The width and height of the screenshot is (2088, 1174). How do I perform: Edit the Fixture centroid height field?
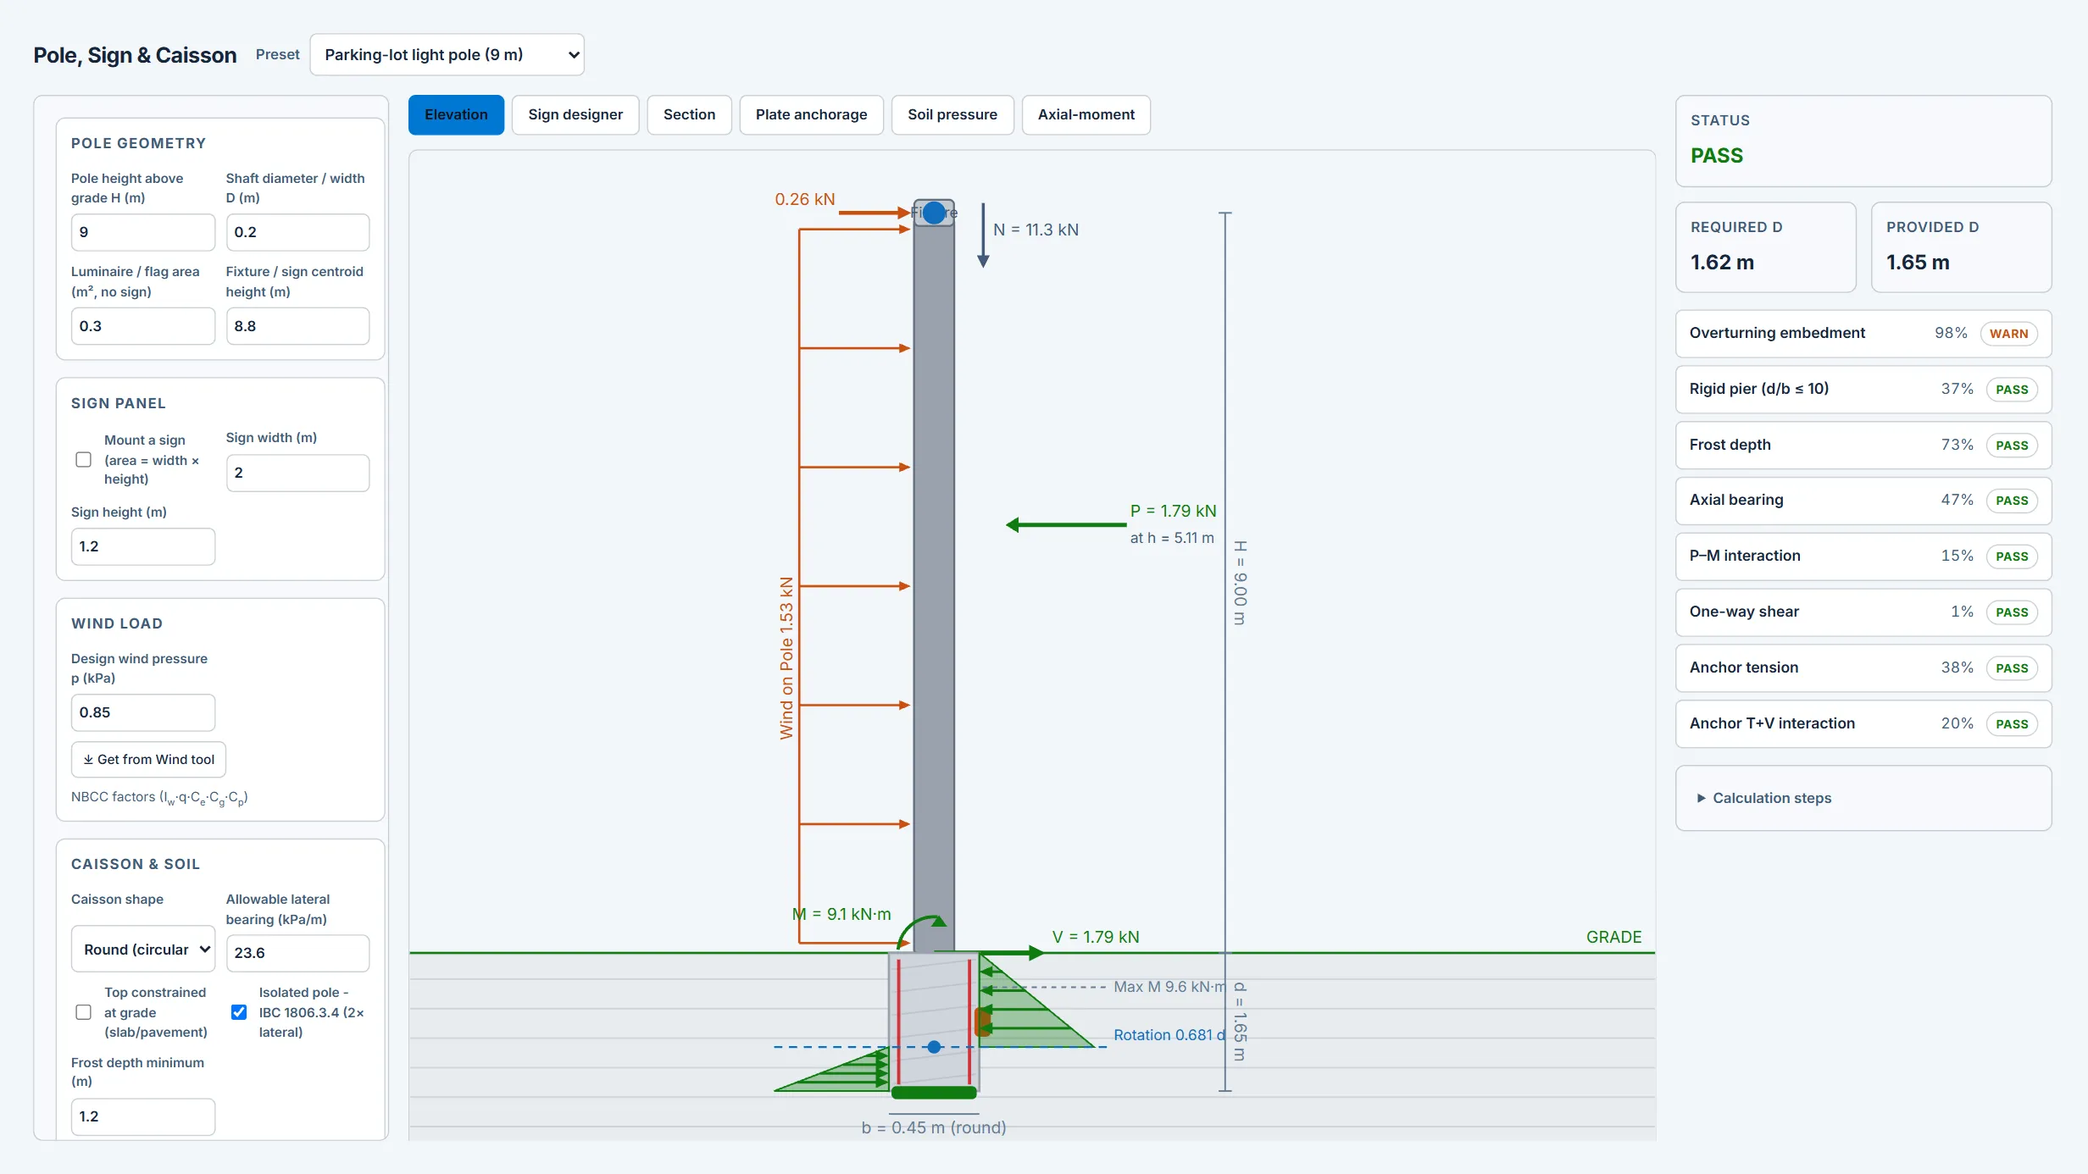(x=297, y=326)
